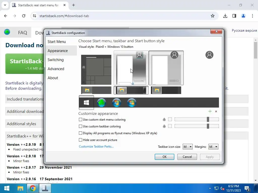
Task: Pick taskbar color droplet icon
Action: (x=164, y=126)
